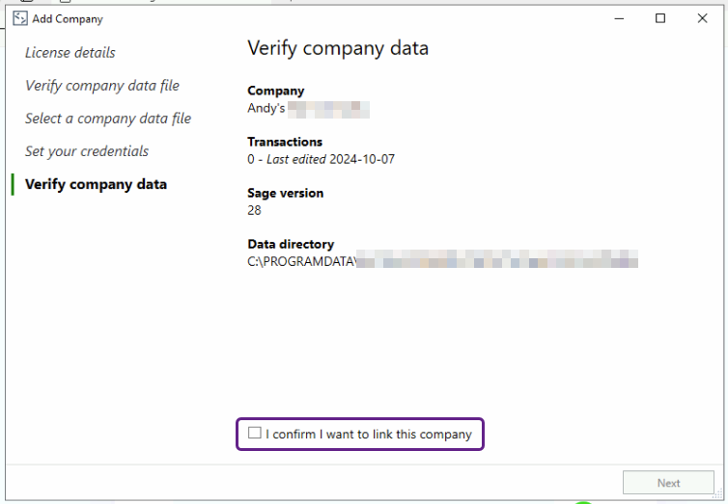728x504 pixels.
Task: Select the 'Select a company data file' step
Action: pyautogui.click(x=108, y=119)
